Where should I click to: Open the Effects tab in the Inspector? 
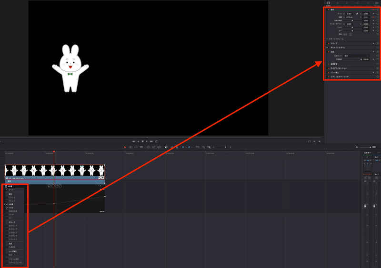point(347,3)
